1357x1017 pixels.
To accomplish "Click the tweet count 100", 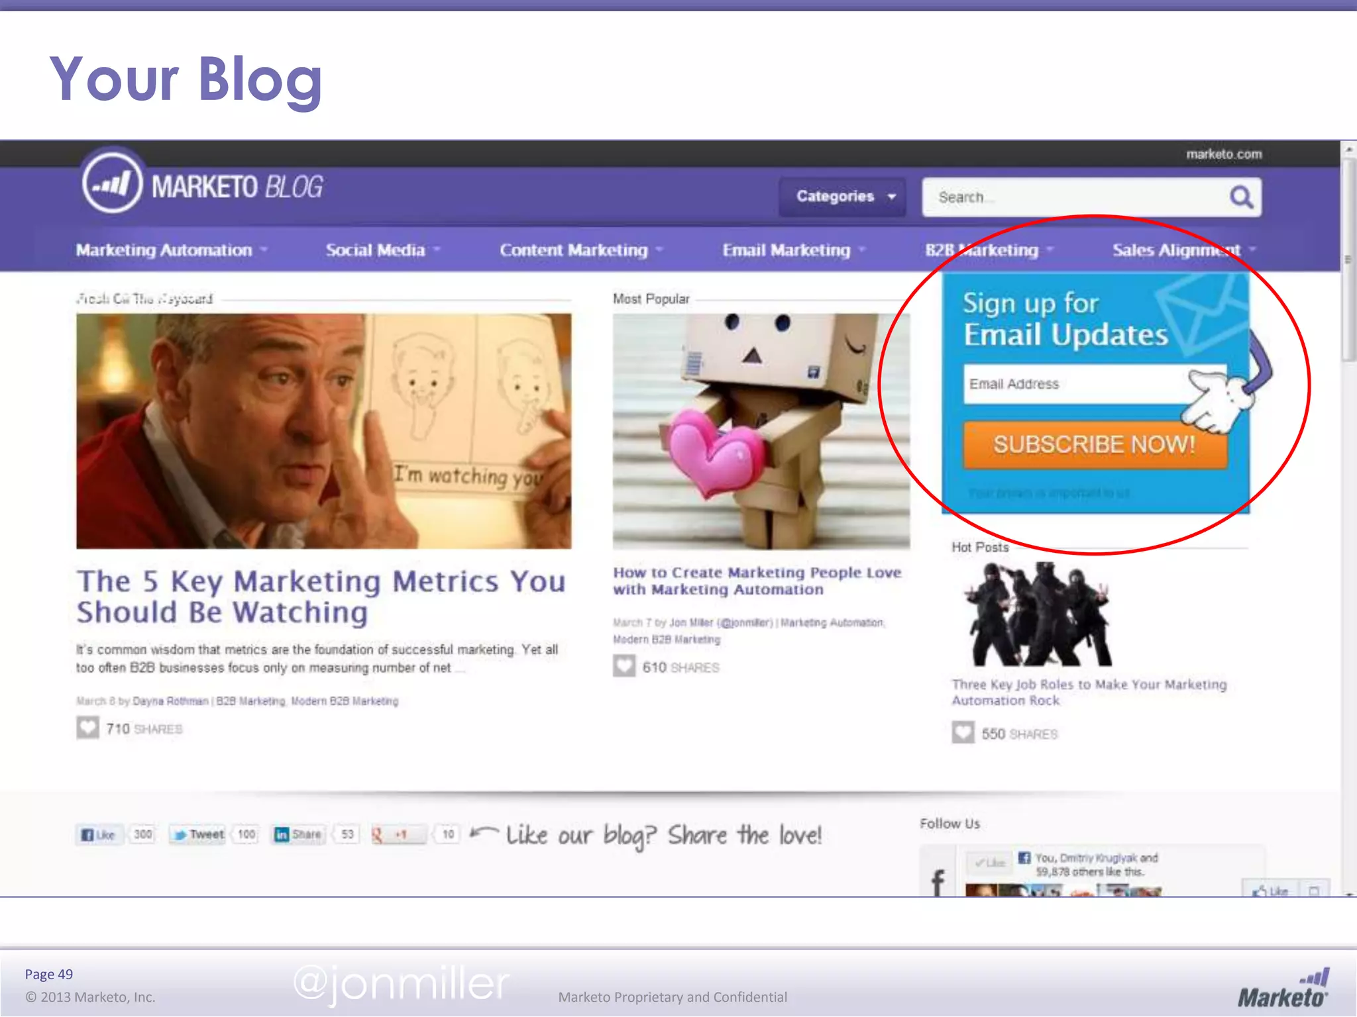I will tap(246, 834).
